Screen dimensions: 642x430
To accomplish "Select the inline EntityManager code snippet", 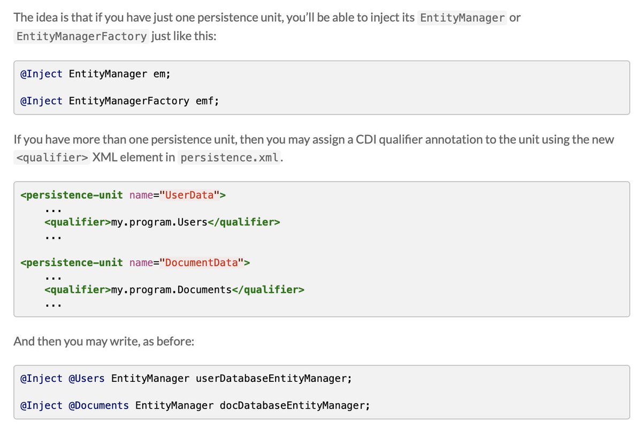I will click(462, 17).
